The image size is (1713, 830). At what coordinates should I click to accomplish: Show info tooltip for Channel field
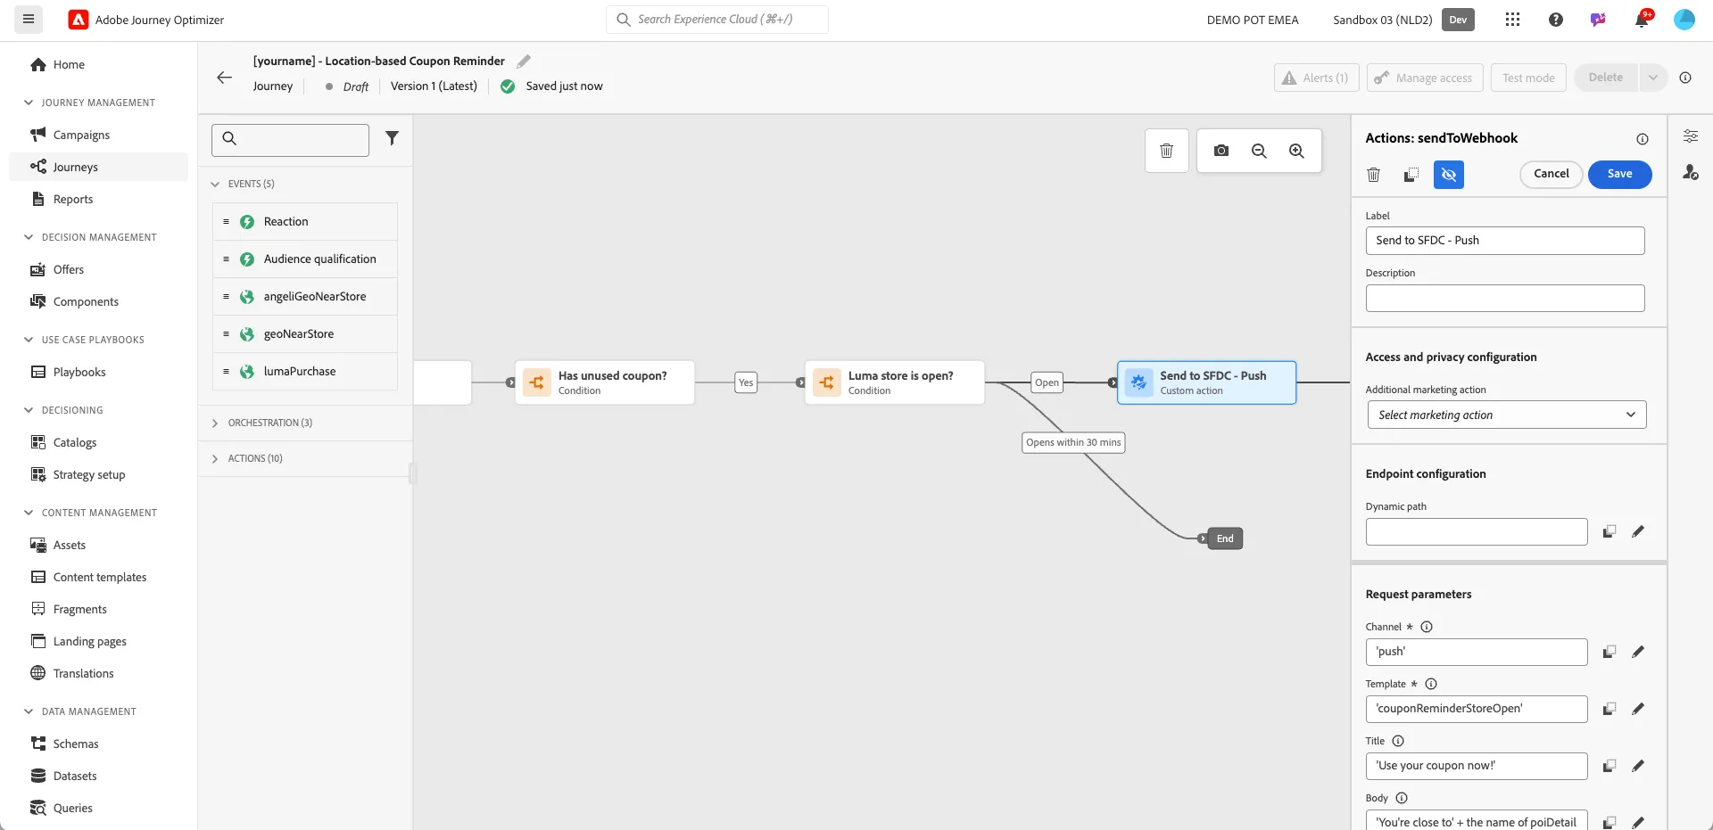[x=1427, y=627]
